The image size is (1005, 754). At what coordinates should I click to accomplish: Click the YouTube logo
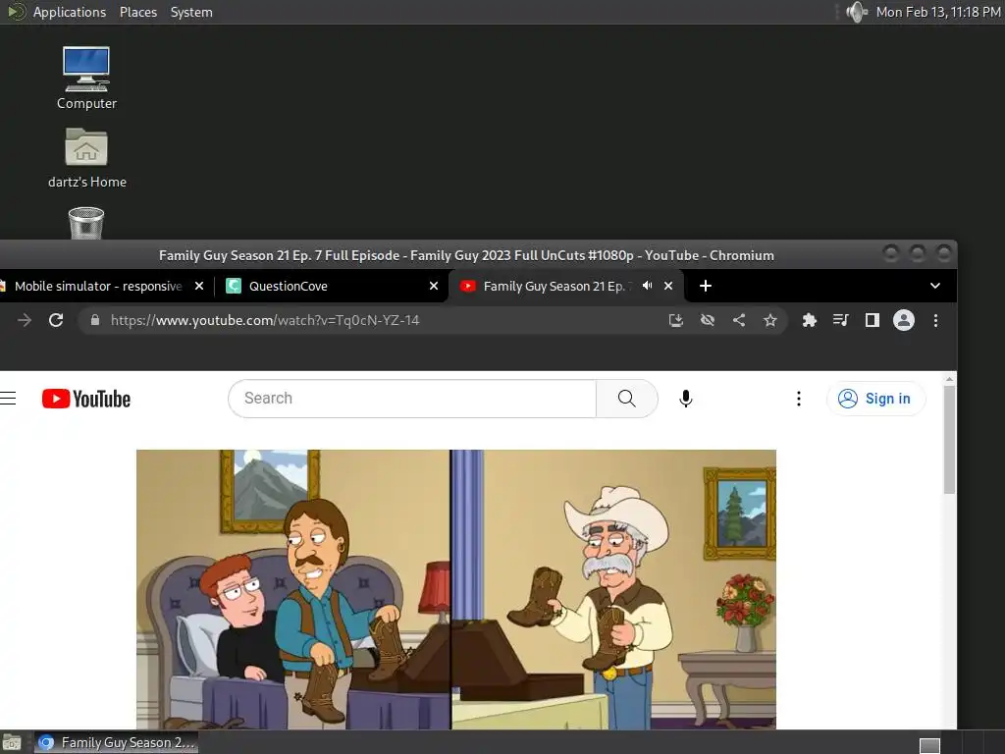86,399
